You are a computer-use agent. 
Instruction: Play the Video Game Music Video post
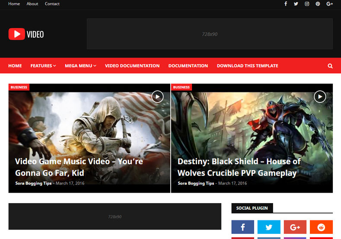157,96
